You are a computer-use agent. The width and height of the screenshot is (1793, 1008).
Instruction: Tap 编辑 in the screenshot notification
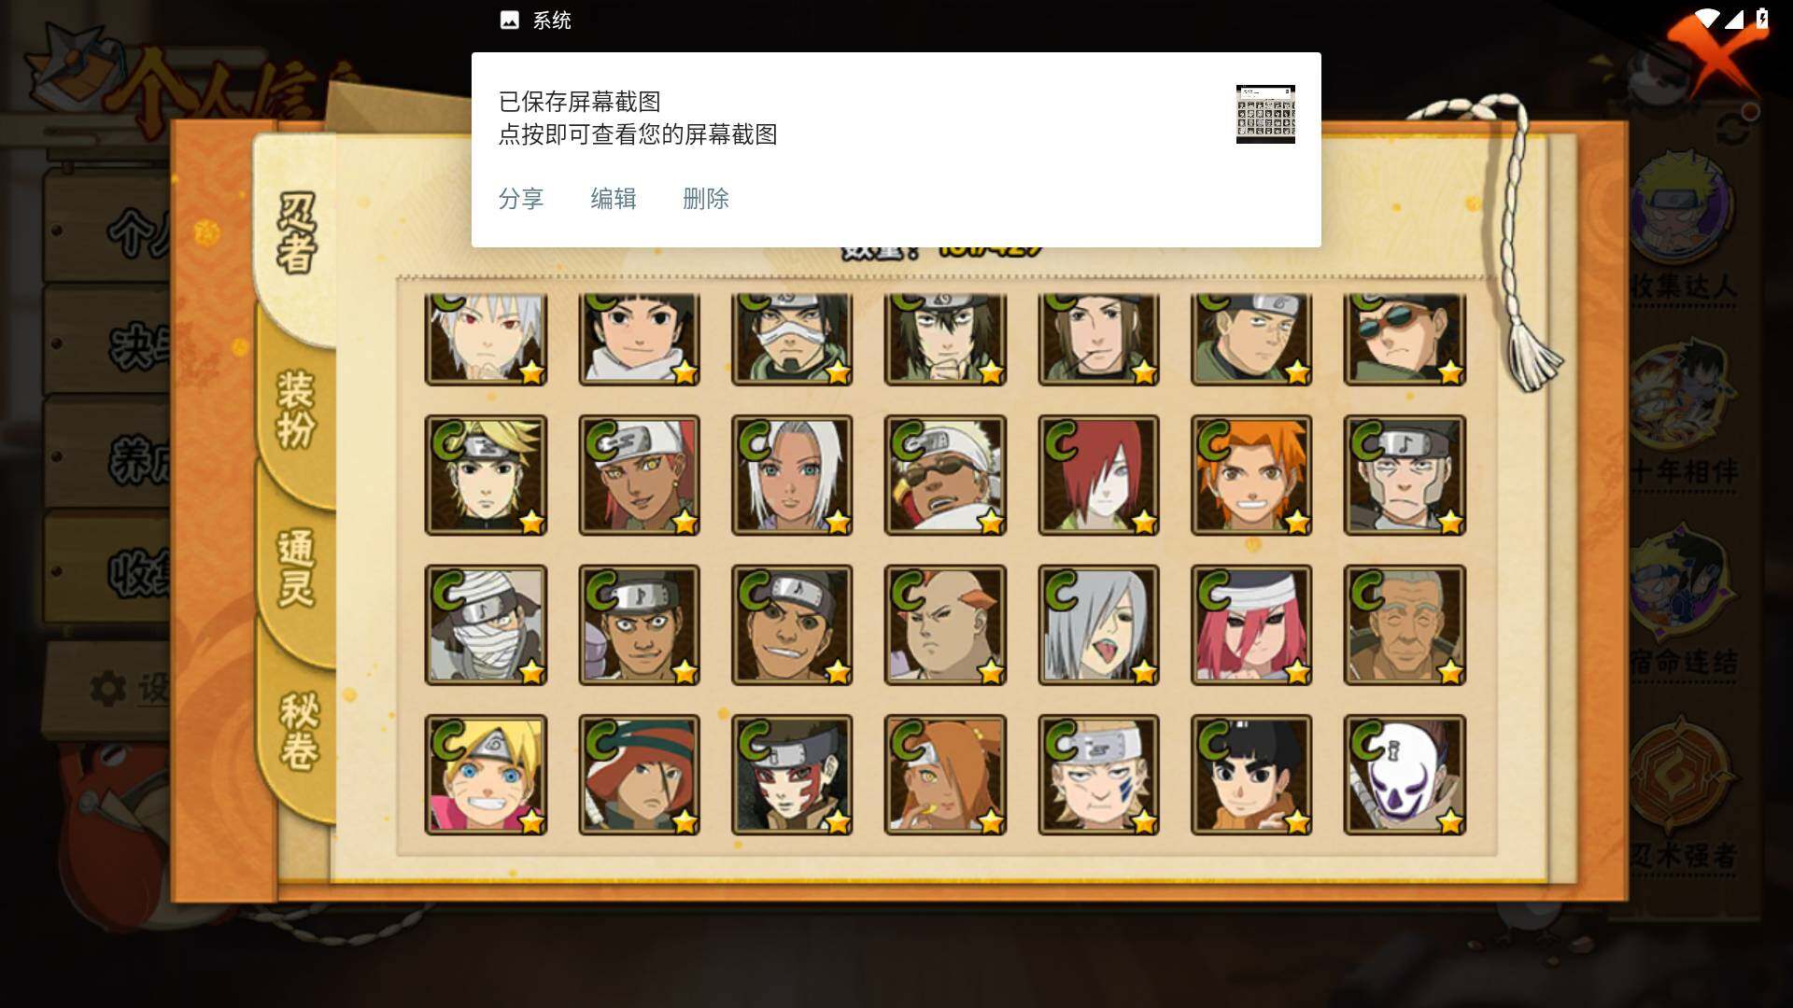click(614, 199)
